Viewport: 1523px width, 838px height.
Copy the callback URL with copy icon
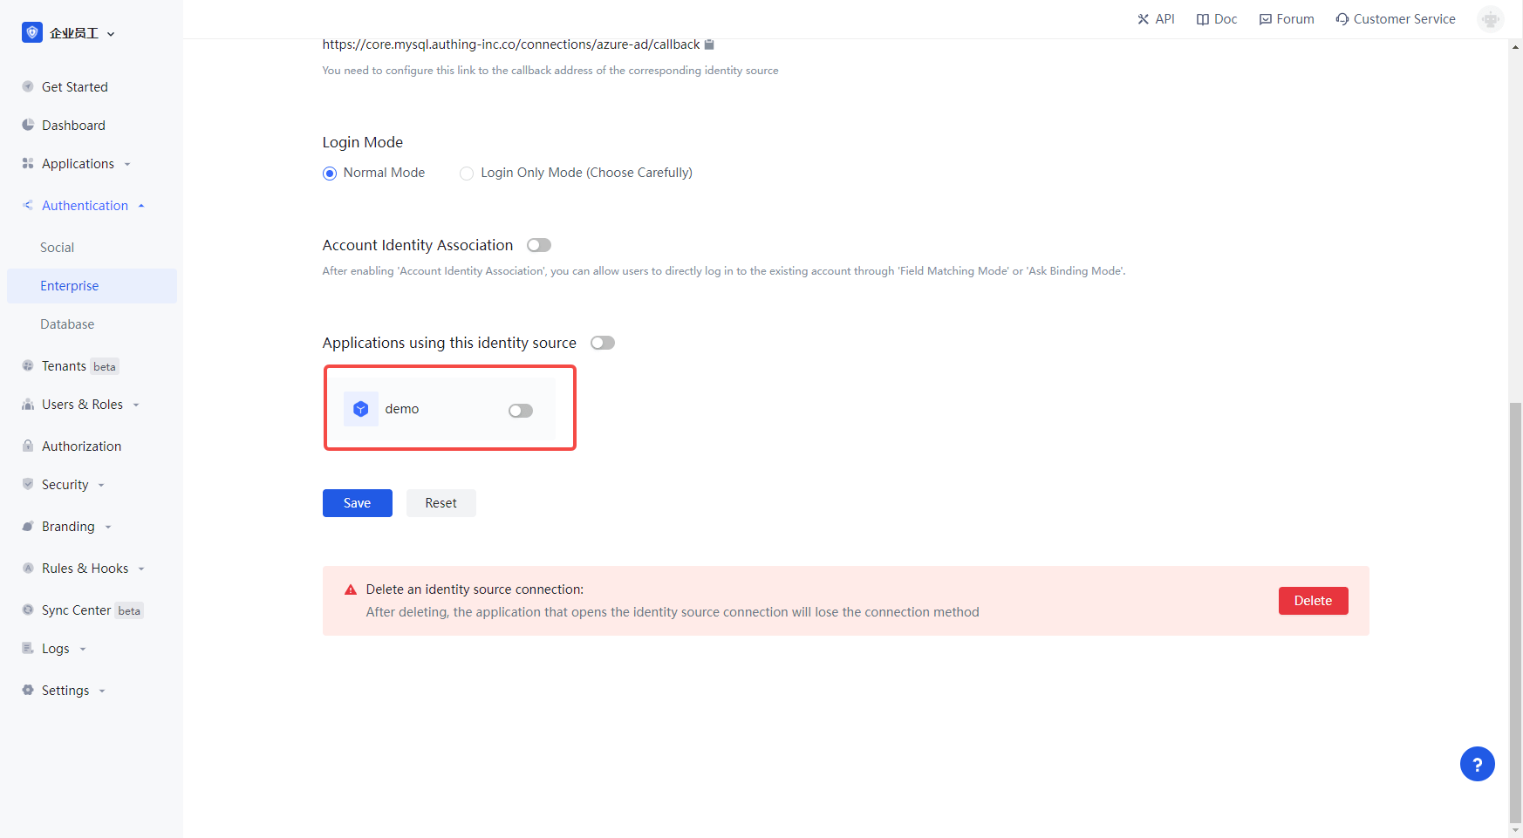(x=709, y=44)
